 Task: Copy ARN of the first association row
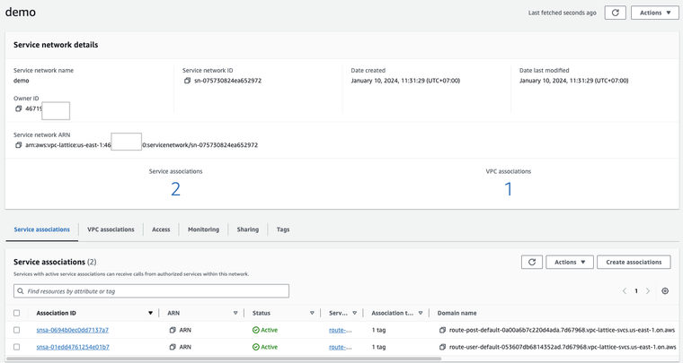pyautogui.click(x=173, y=330)
